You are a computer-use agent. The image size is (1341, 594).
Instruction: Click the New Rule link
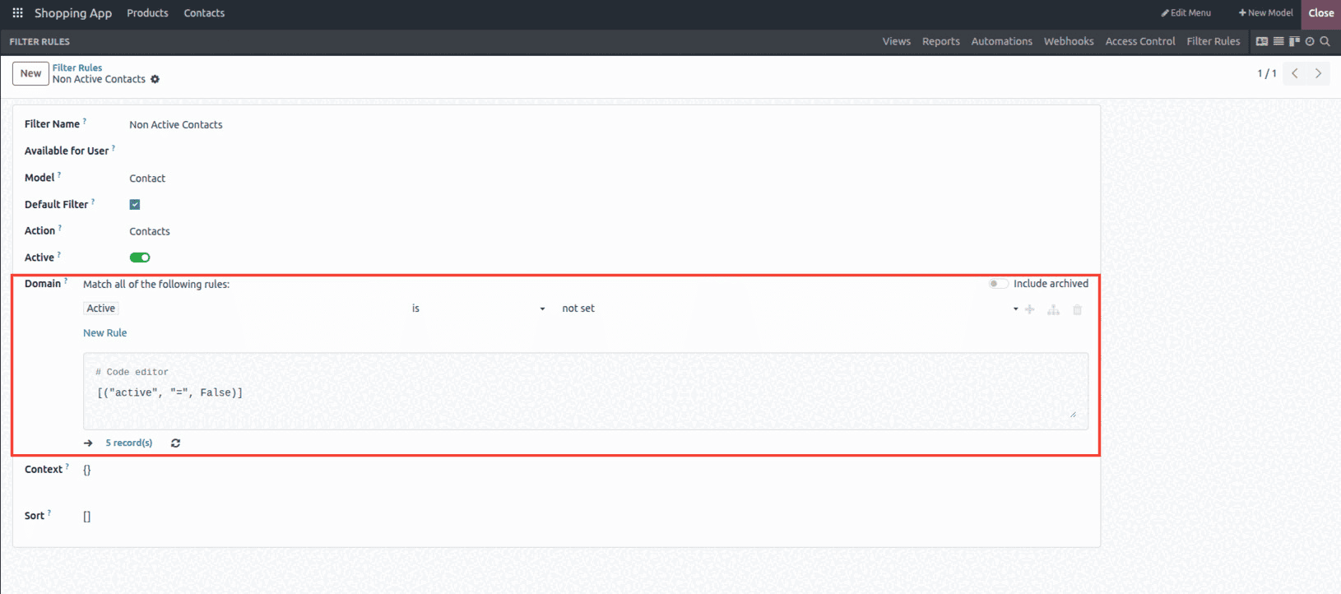[105, 333]
